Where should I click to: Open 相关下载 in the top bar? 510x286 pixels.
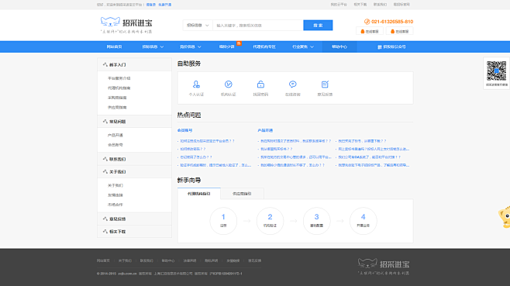360,5
